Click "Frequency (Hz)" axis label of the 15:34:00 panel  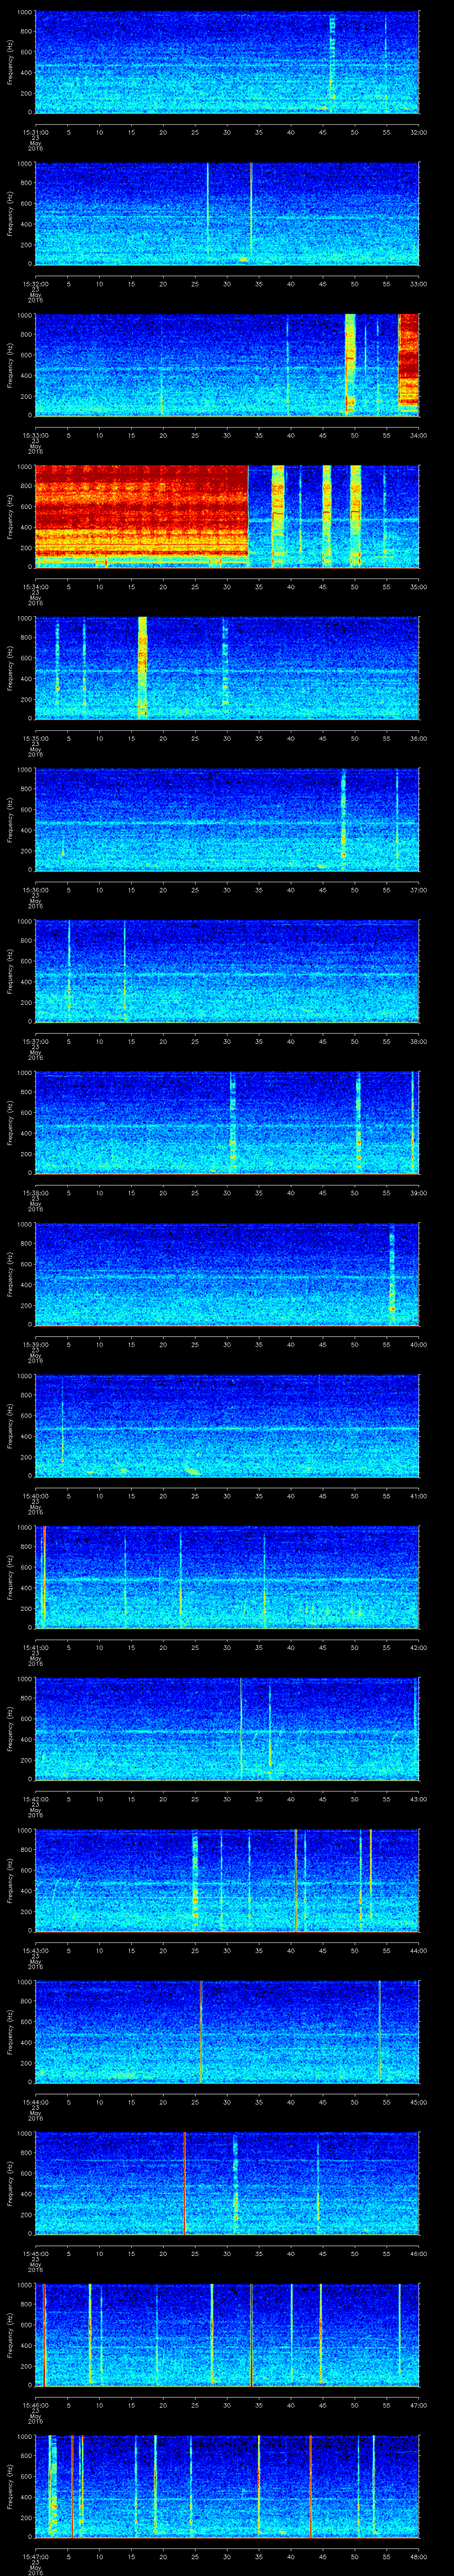[10, 517]
